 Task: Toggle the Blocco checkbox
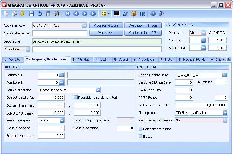tap(140, 136)
